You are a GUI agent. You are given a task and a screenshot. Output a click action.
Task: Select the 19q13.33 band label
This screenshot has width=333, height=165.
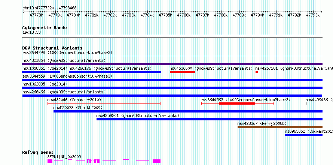pos(31,33)
